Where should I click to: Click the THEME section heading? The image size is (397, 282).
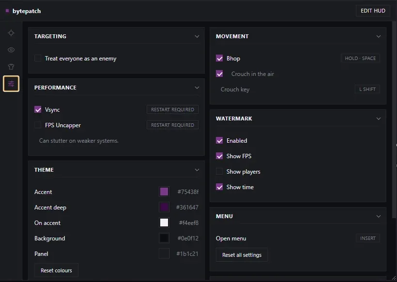point(44,170)
